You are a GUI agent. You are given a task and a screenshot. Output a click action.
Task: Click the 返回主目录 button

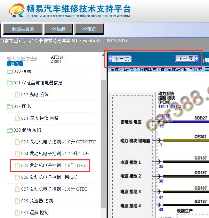(23, 29)
